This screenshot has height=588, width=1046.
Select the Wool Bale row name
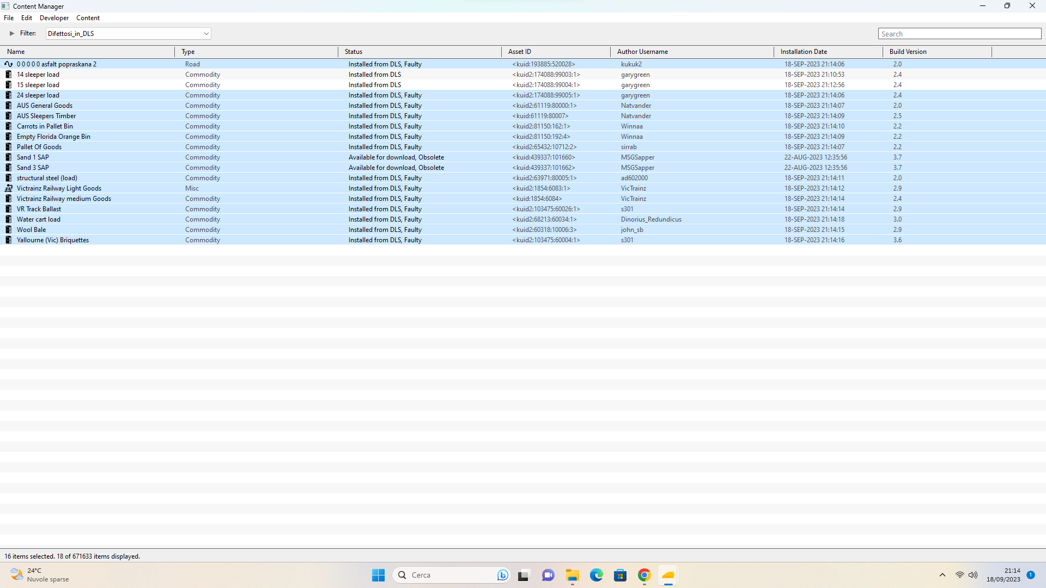point(31,230)
